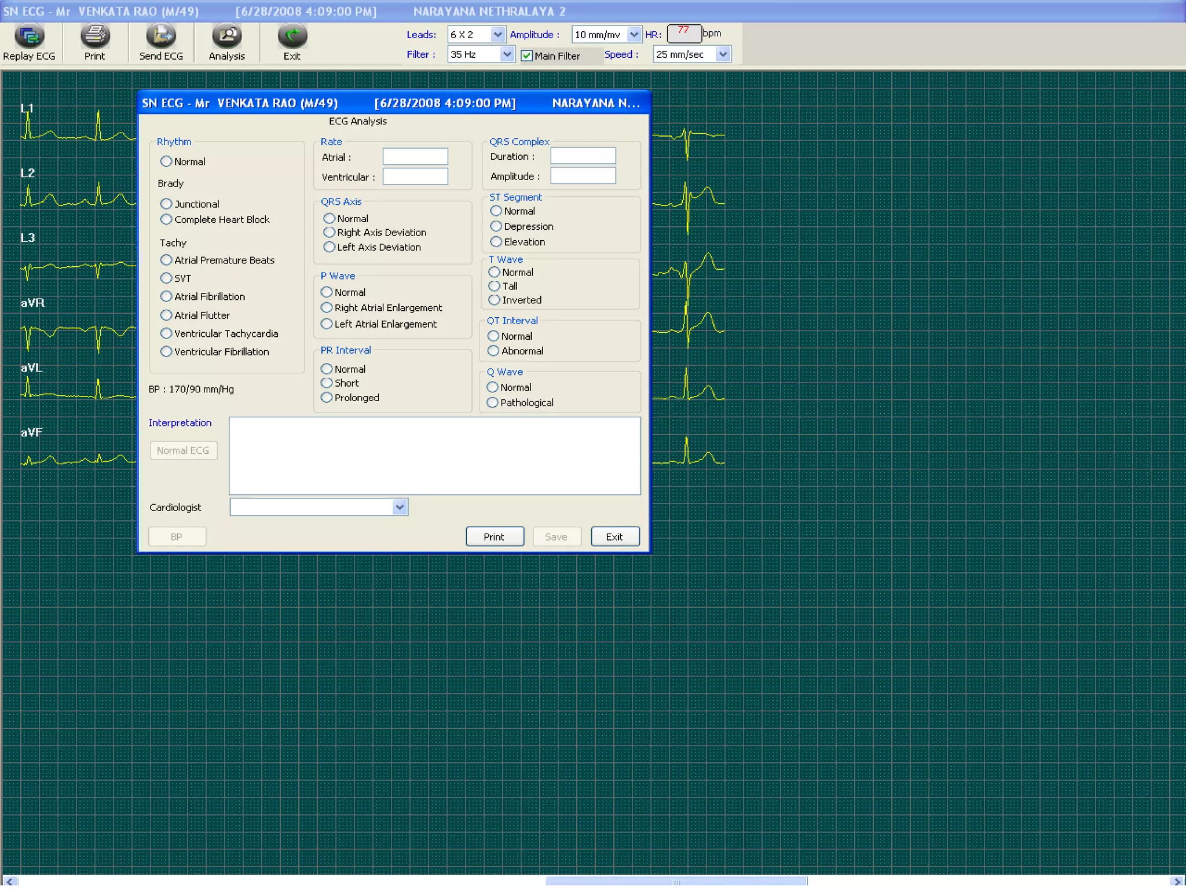Select Pathological Q Wave option
The width and height of the screenshot is (1186, 889).
pos(493,403)
